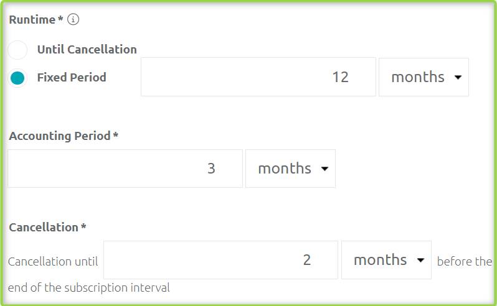Click the Until Cancellation label text

click(87, 50)
